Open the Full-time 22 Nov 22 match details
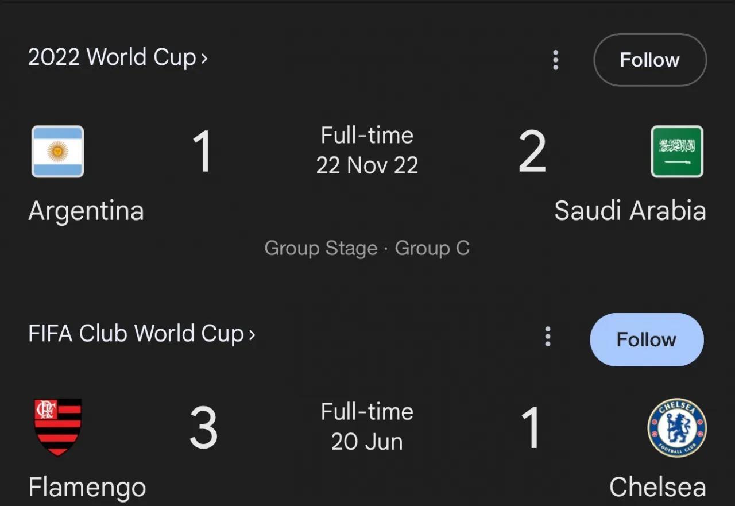Screen dimensions: 735x506 (367, 150)
